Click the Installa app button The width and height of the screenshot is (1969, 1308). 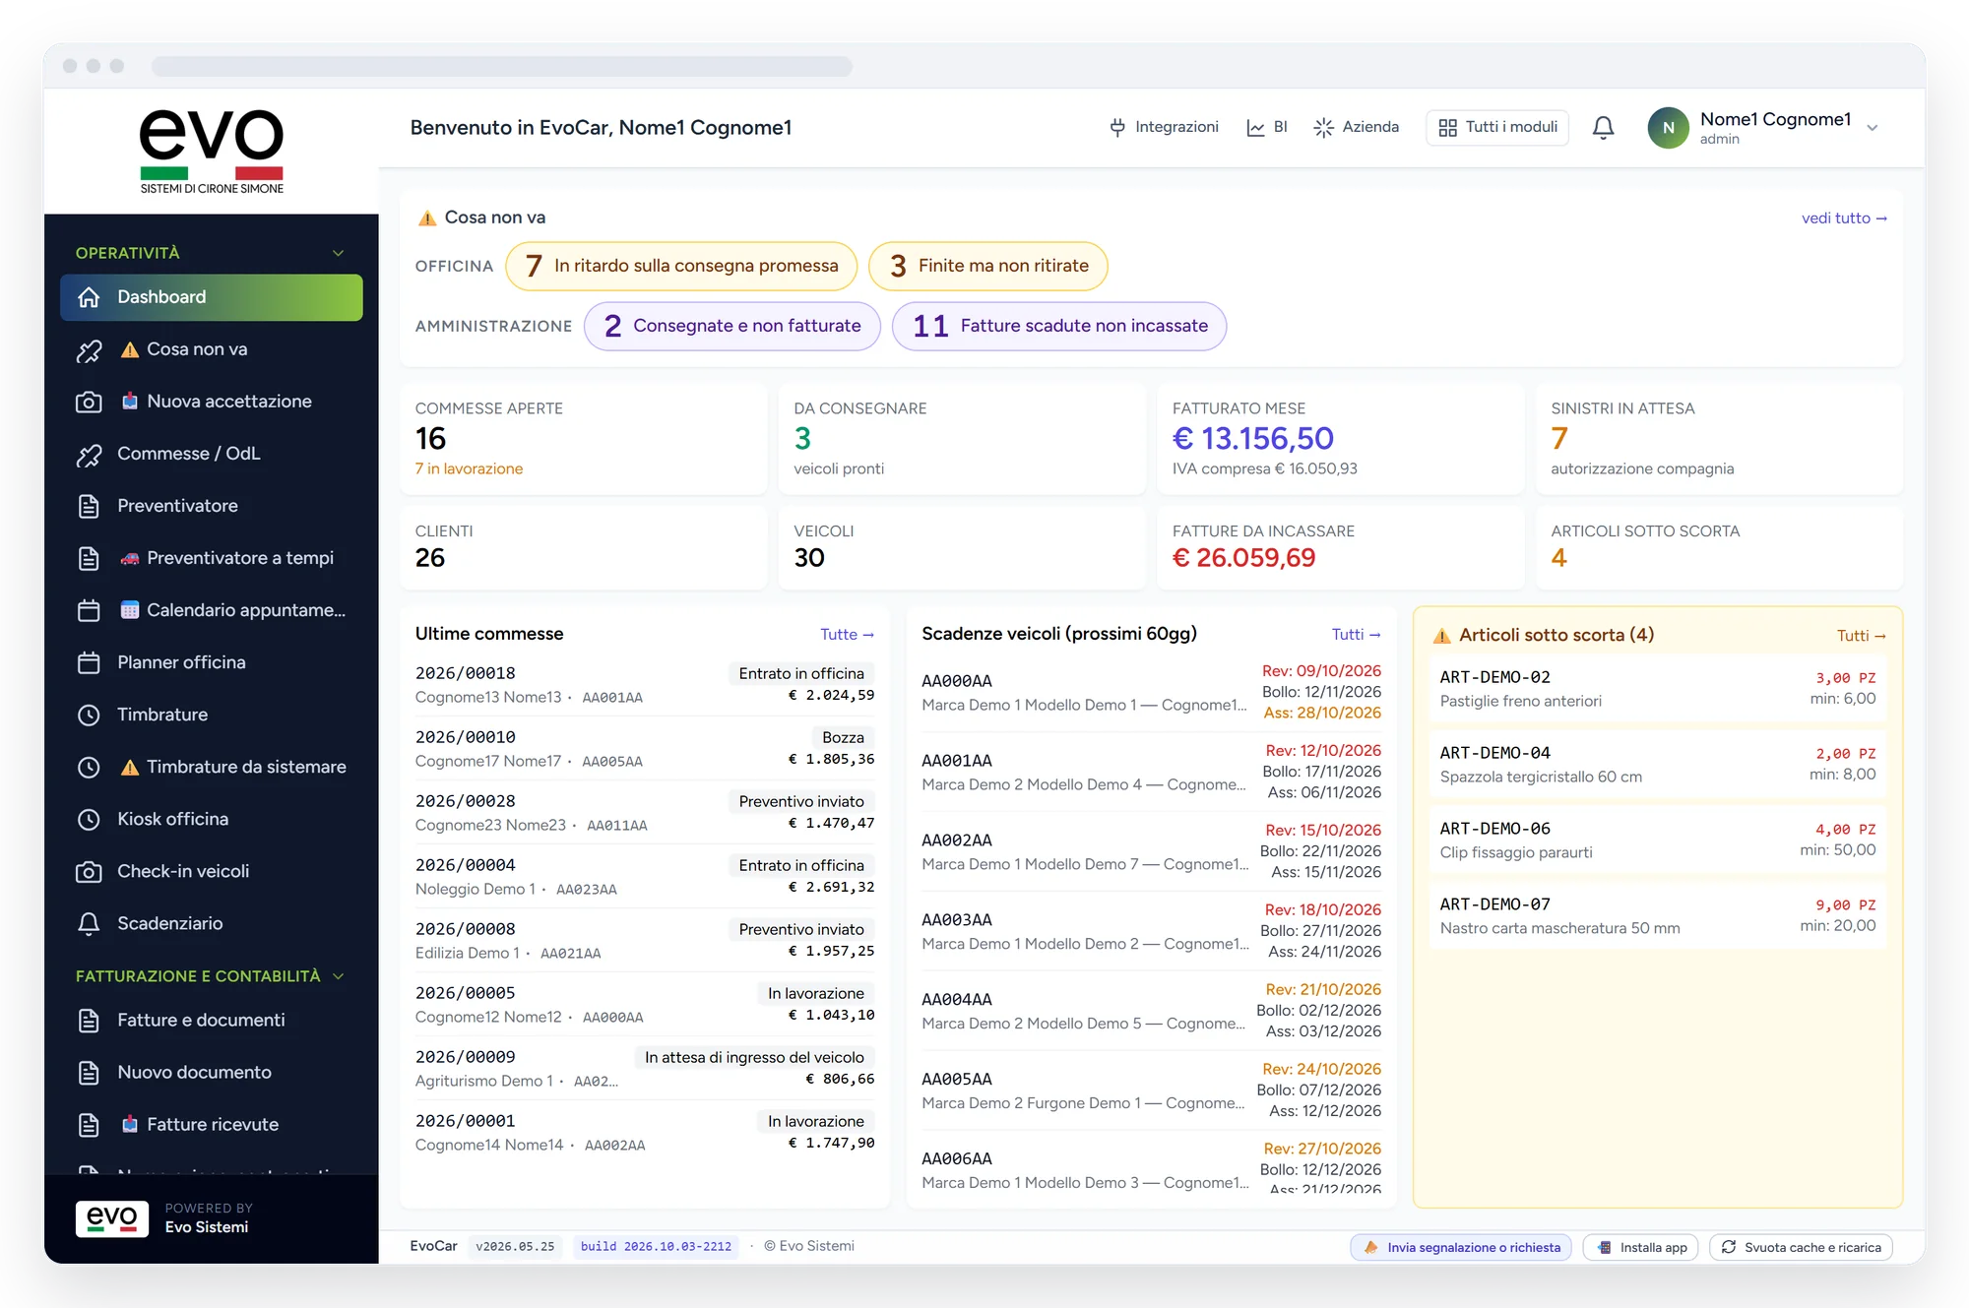click(1640, 1247)
